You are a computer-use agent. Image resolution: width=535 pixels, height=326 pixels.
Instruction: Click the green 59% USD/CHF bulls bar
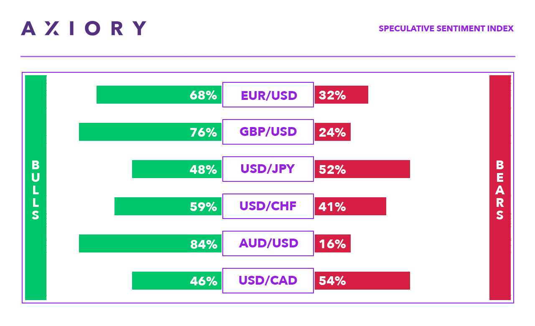point(168,206)
